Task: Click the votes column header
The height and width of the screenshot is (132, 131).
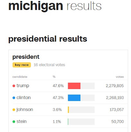Action: 120,77
